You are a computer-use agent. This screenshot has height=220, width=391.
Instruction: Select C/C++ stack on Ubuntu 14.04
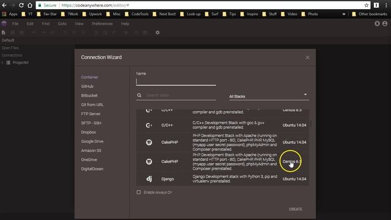click(222, 125)
